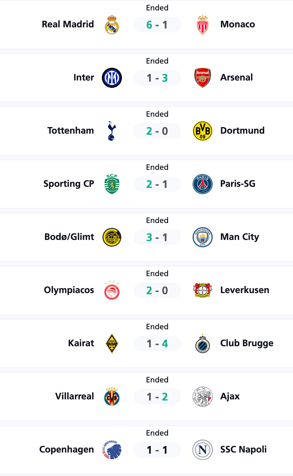The image size is (293, 476).
Task: Open the Club Brugge crest
Action: pyautogui.click(x=202, y=344)
